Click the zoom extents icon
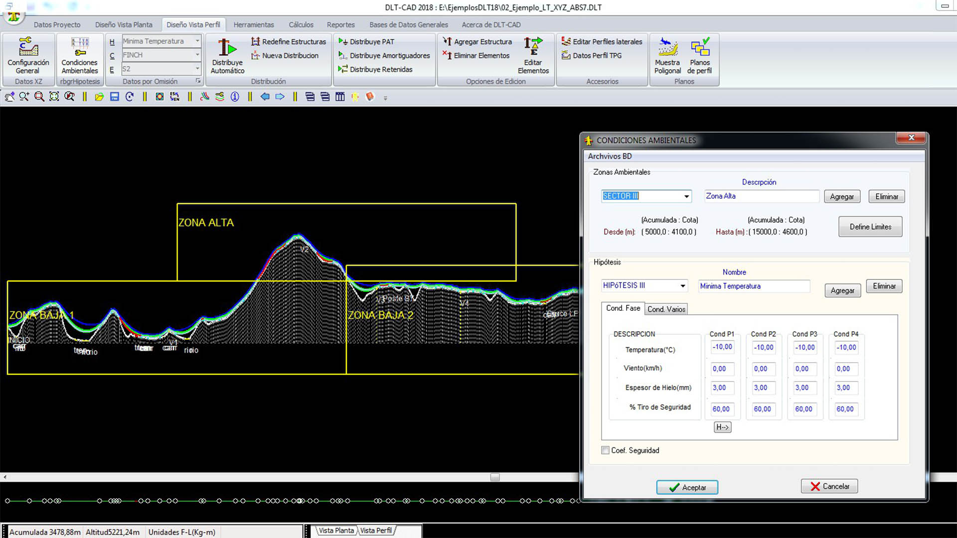 54,97
